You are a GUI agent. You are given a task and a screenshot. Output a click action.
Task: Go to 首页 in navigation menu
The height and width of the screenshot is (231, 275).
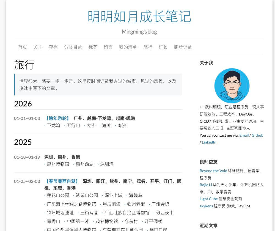(23, 47)
